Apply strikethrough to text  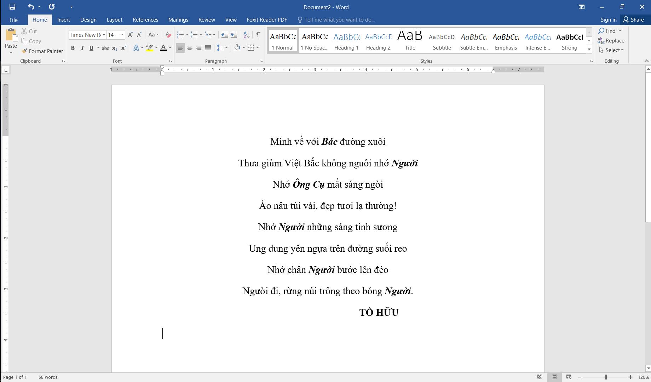coord(105,48)
